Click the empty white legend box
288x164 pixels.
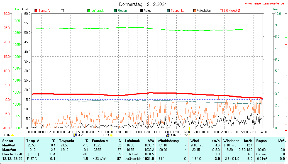pyautogui.click(x=62, y=11)
